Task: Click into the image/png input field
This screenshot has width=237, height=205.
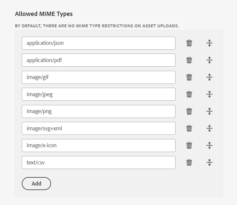Action: point(99,111)
